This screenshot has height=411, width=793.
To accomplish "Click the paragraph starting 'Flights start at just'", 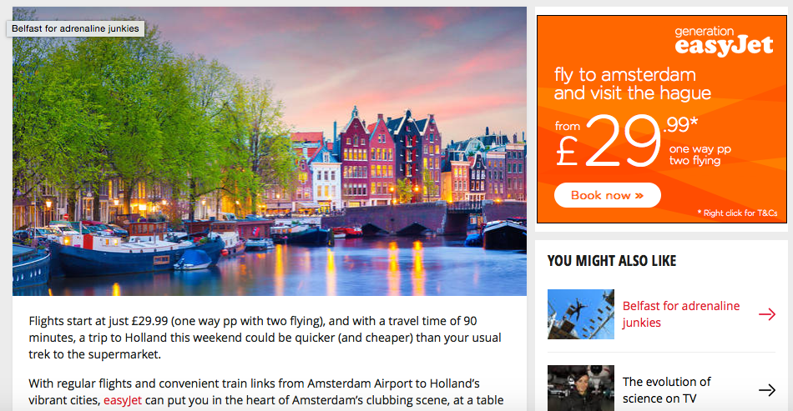I will pos(265,338).
